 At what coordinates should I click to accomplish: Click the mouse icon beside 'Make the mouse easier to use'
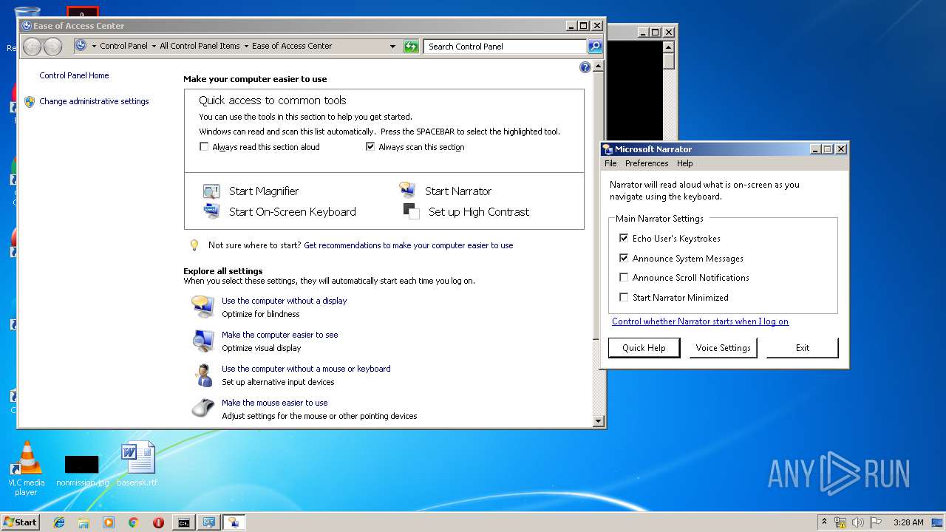(203, 409)
